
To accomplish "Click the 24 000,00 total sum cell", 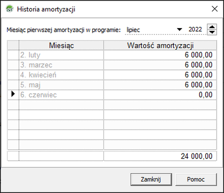I will [x=160, y=156].
